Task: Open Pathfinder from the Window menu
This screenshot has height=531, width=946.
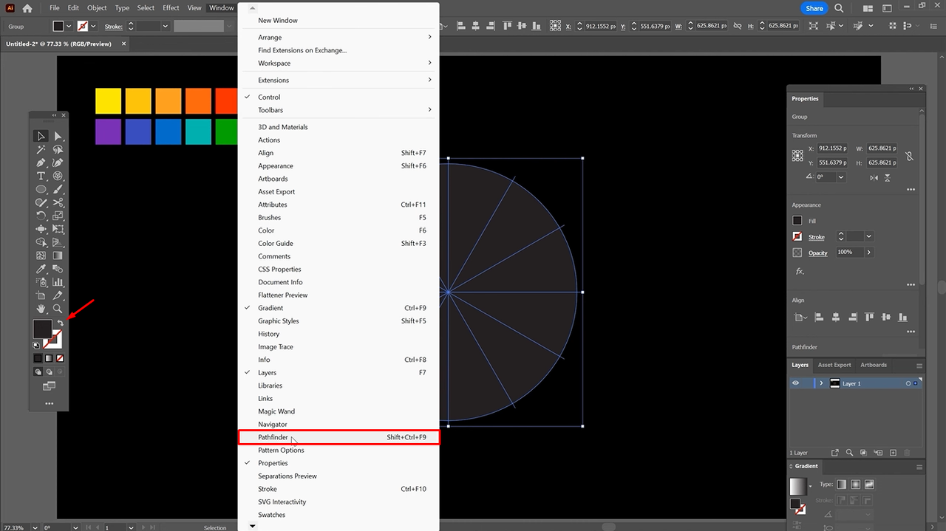Action: pyautogui.click(x=273, y=437)
